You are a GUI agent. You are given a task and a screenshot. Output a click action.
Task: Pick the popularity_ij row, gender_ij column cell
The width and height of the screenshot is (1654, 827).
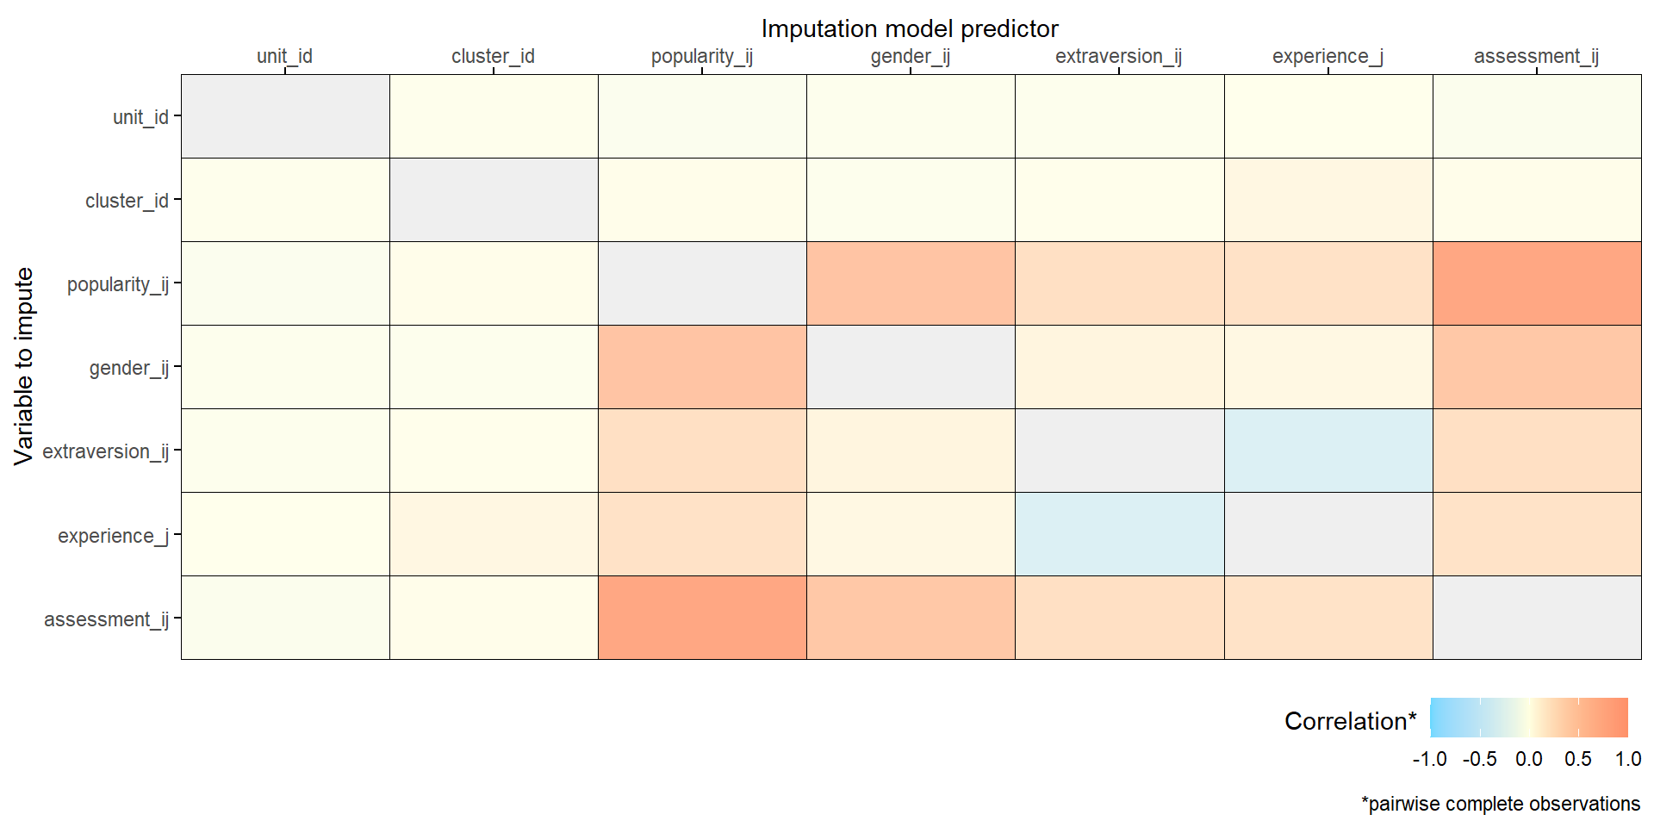911,283
